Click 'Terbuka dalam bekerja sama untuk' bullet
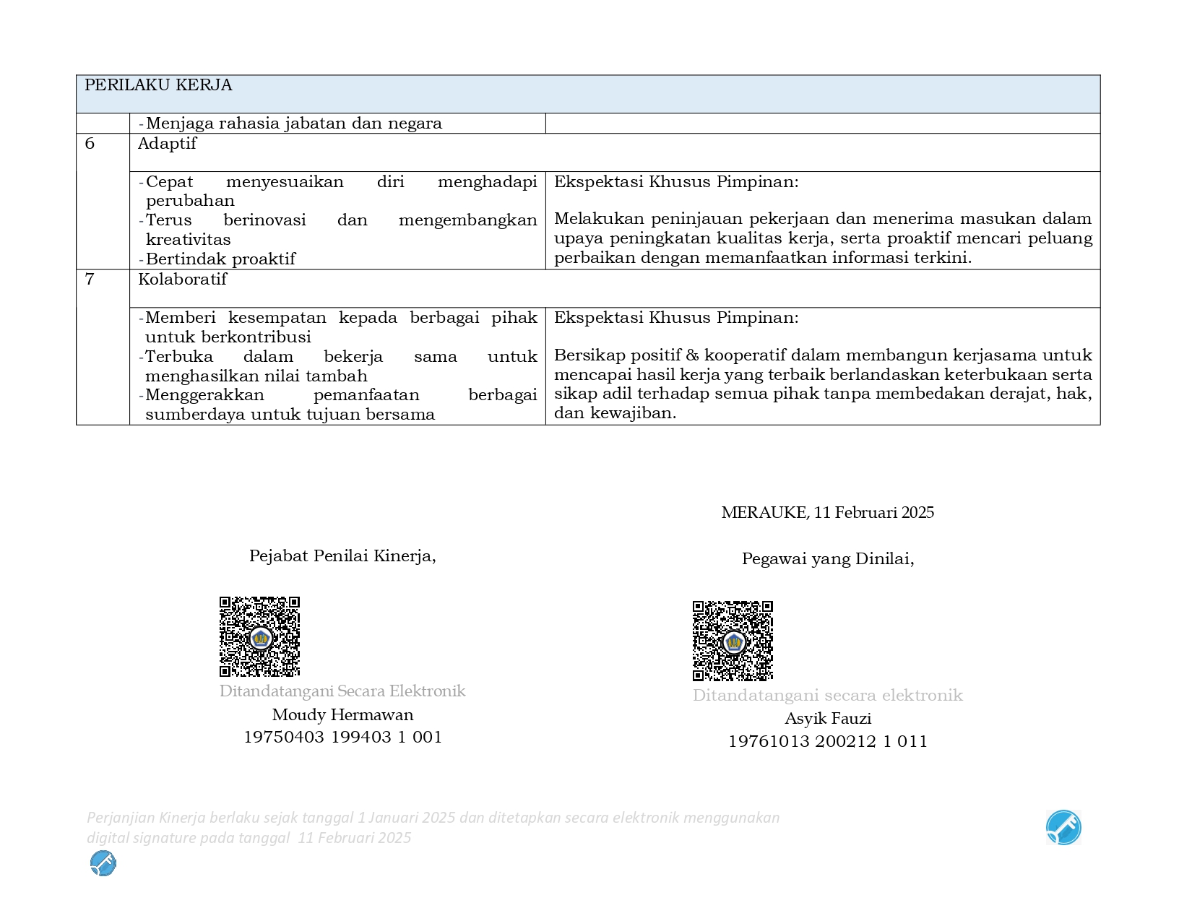1192x921 pixels. pyautogui.click(x=337, y=366)
